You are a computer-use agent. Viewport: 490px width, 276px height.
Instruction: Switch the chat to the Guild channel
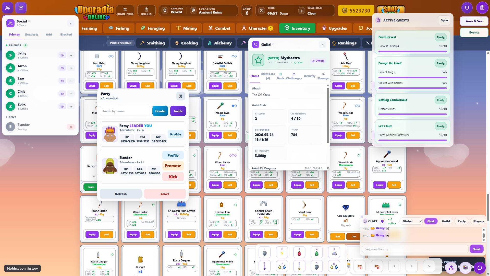446,221
